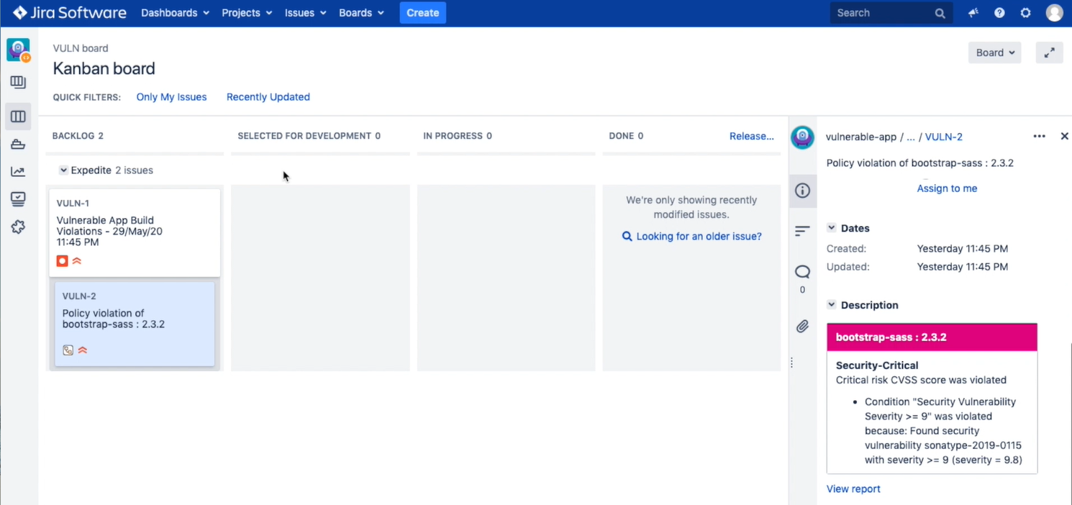Click the VULN-2 breadcrumb link in the detail panel

(944, 137)
